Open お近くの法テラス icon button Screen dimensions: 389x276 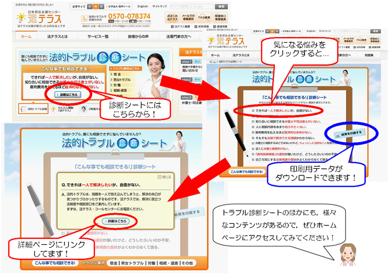tap(172, 18)
